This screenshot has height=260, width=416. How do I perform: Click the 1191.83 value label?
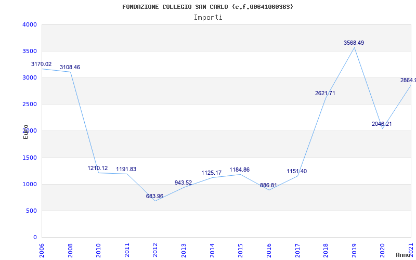tap(126, 170)
